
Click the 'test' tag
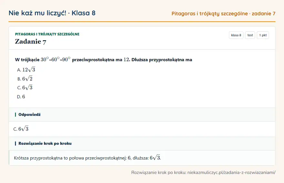pos(250,35)
